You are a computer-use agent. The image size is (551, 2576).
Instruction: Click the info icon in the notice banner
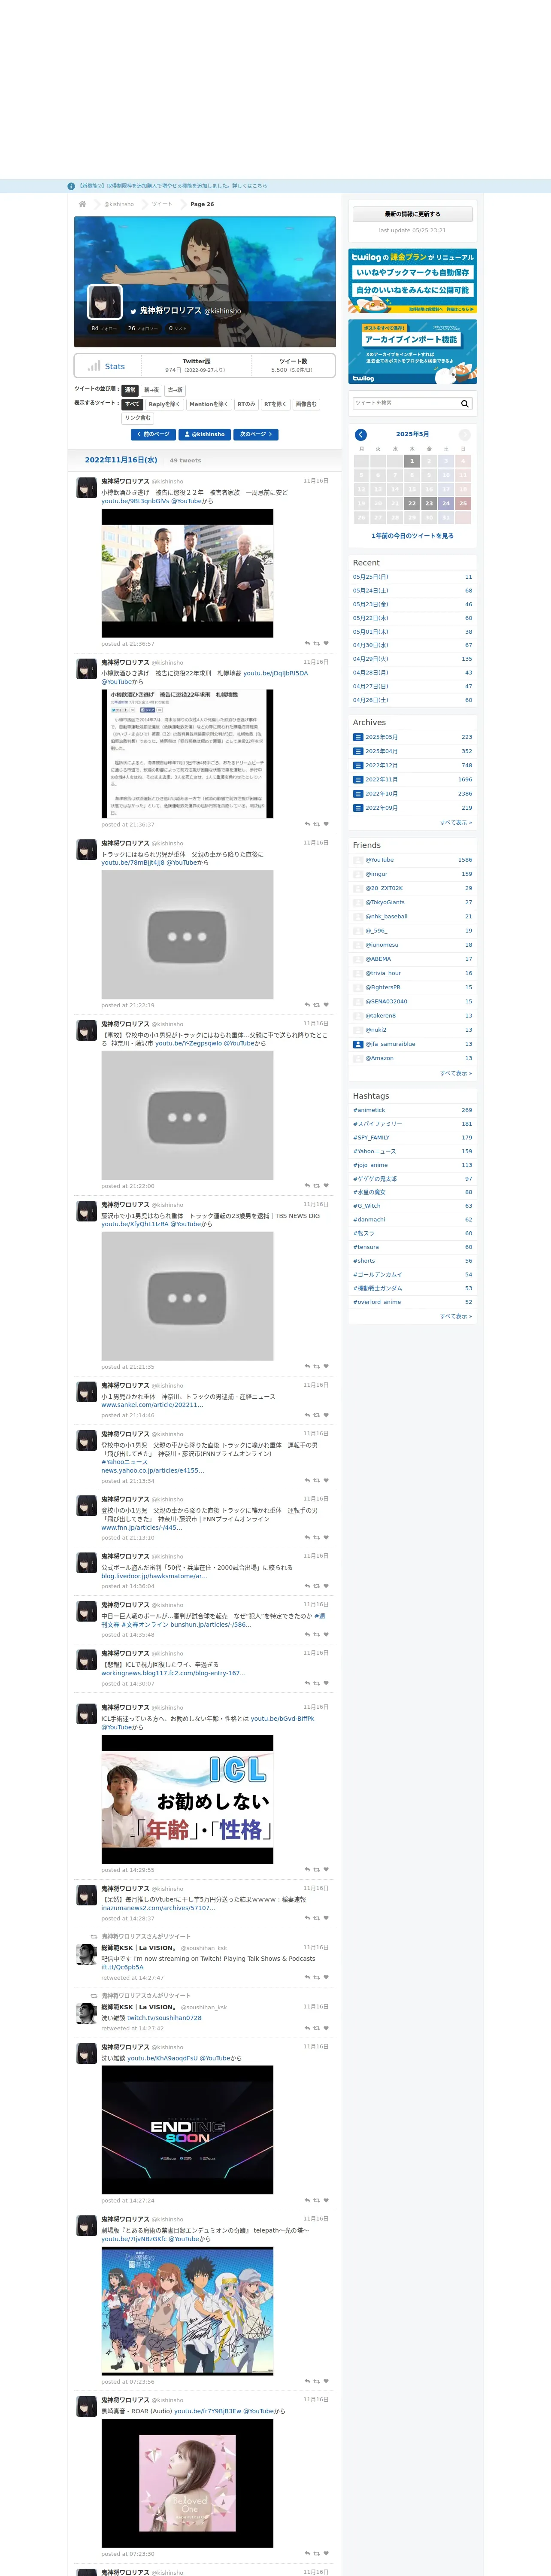pos(71,186)
